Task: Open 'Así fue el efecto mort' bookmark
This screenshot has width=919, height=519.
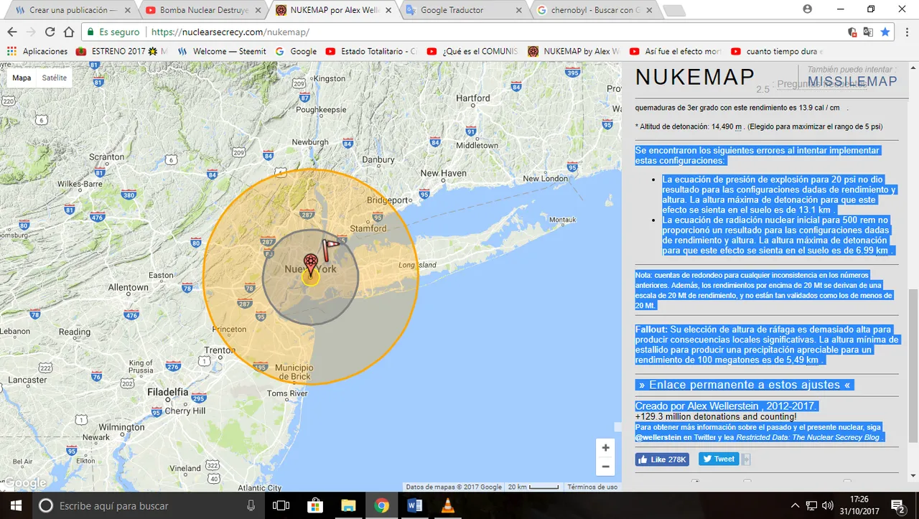Action: point(676,51)
